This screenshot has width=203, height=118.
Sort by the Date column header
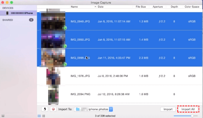[101, 7]
